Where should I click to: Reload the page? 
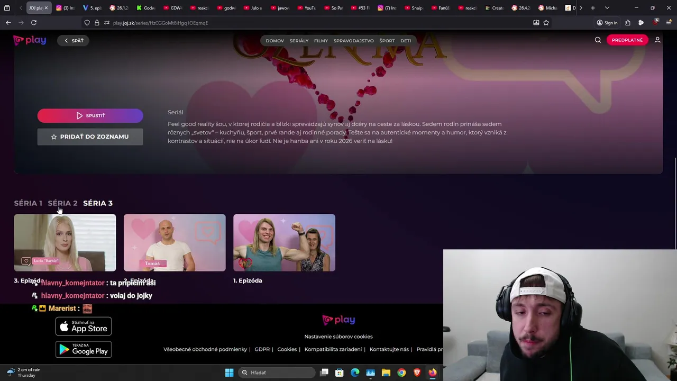(x=34, y=23)
